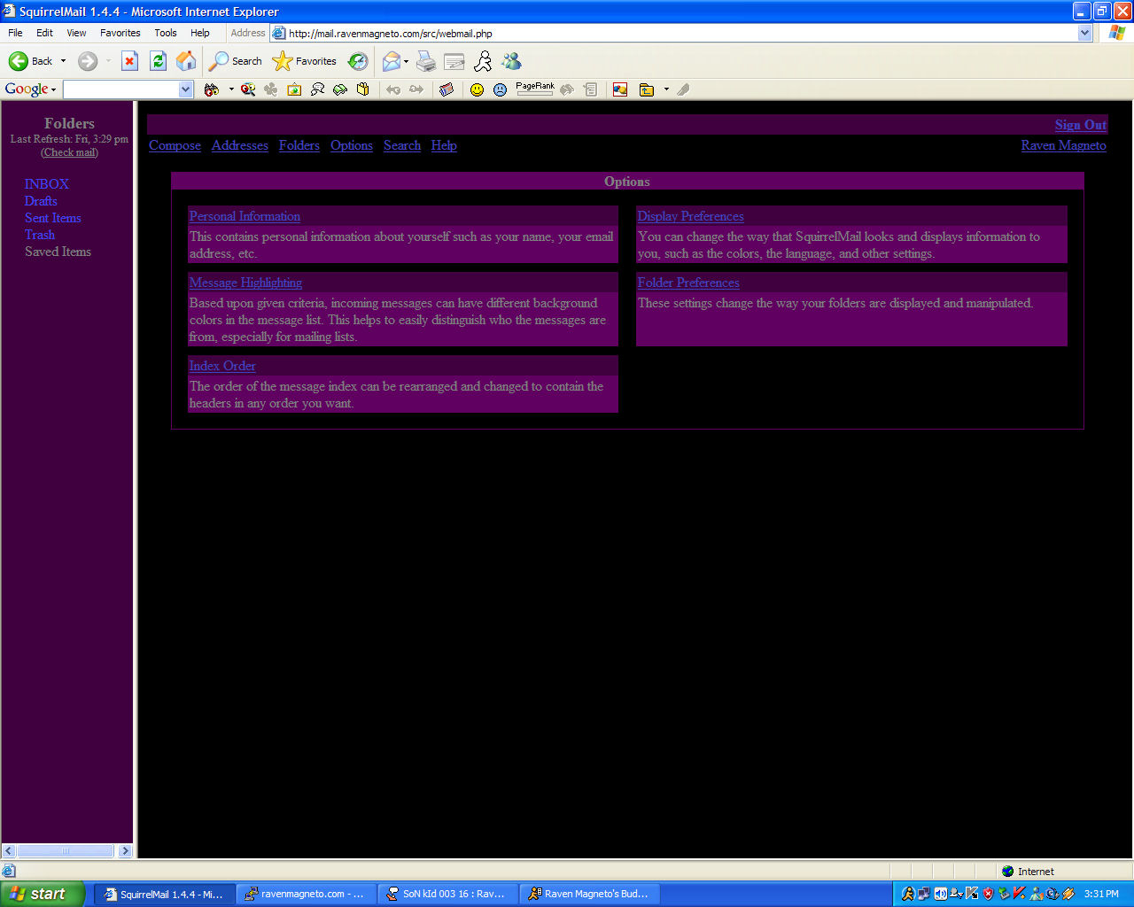Click the Compose link

tap(175, 145)
